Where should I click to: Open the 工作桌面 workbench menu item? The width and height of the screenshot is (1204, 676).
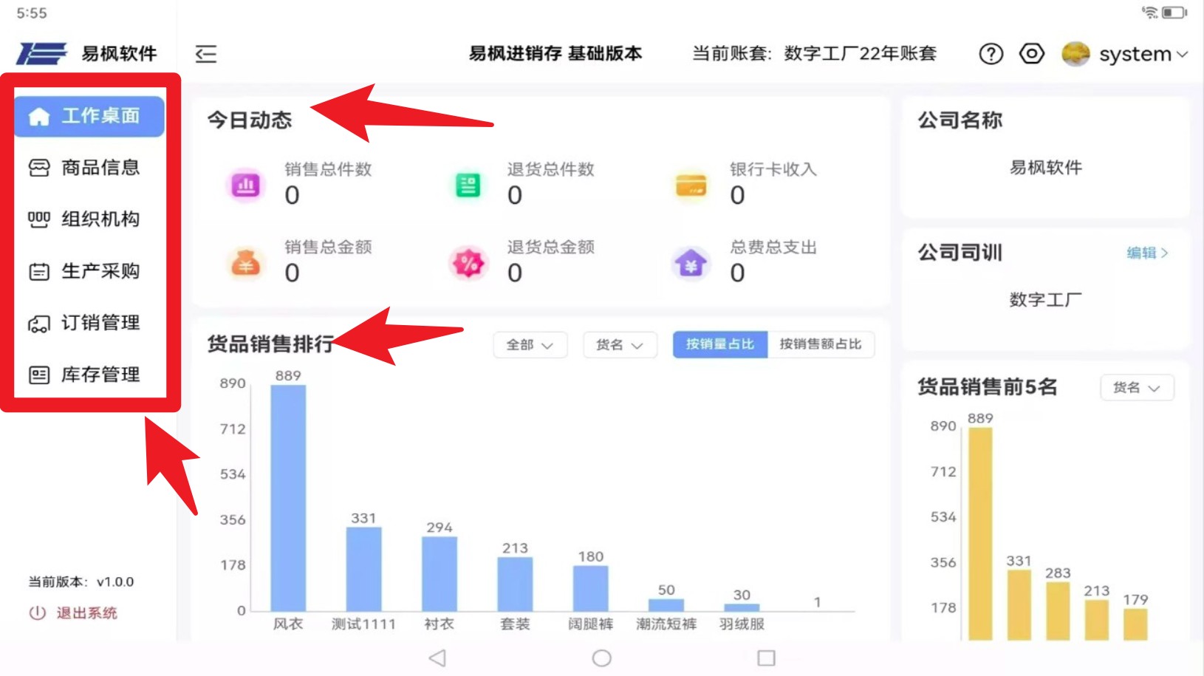[x=89, y=116]
